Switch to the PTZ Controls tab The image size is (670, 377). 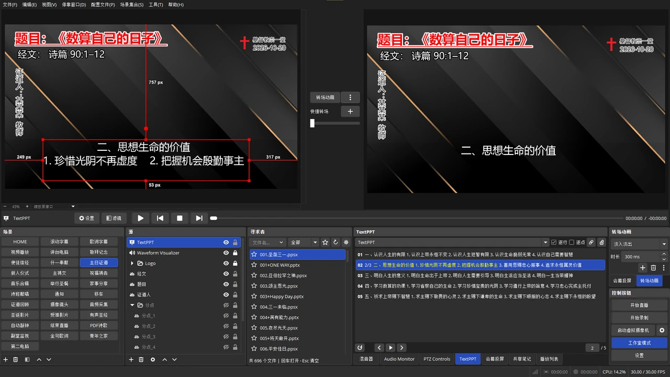pyautogui.click(x=437, y=359)
